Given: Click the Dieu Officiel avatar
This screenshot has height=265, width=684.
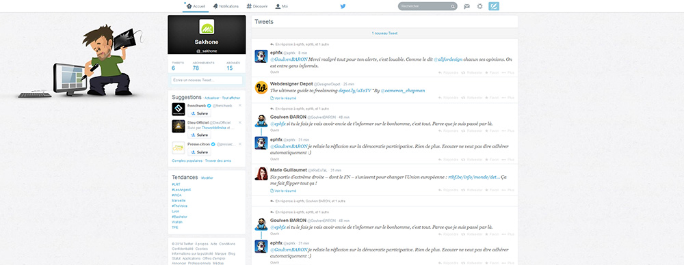Looking at the screenshot, I should (x=179, y=126).
